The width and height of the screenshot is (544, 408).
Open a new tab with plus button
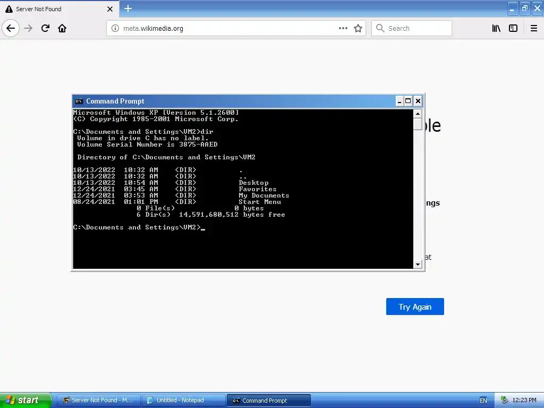click(x=128, y=8)
